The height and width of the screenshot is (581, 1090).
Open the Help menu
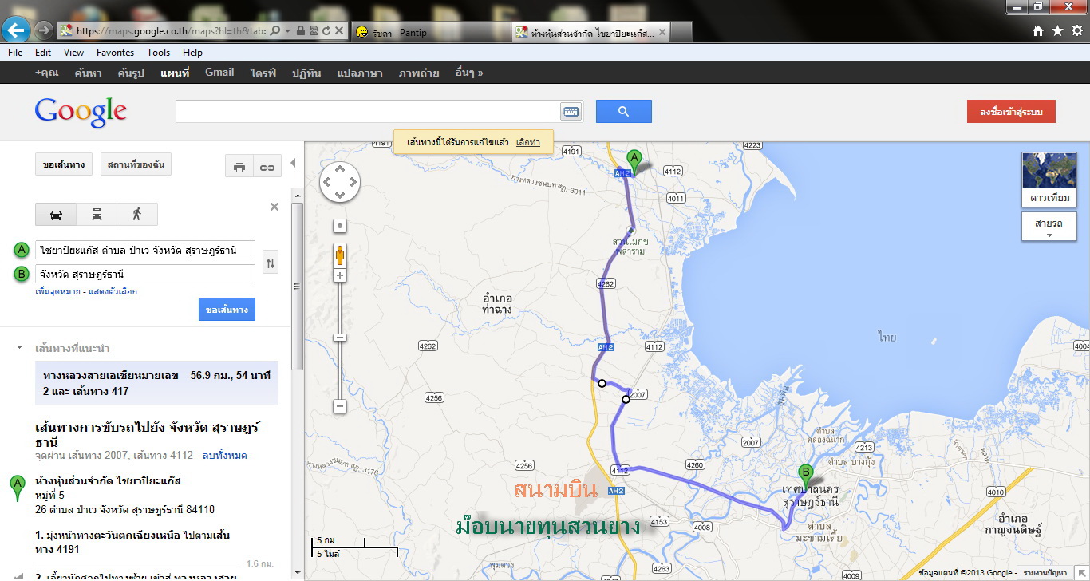click(x=192, y=53)
